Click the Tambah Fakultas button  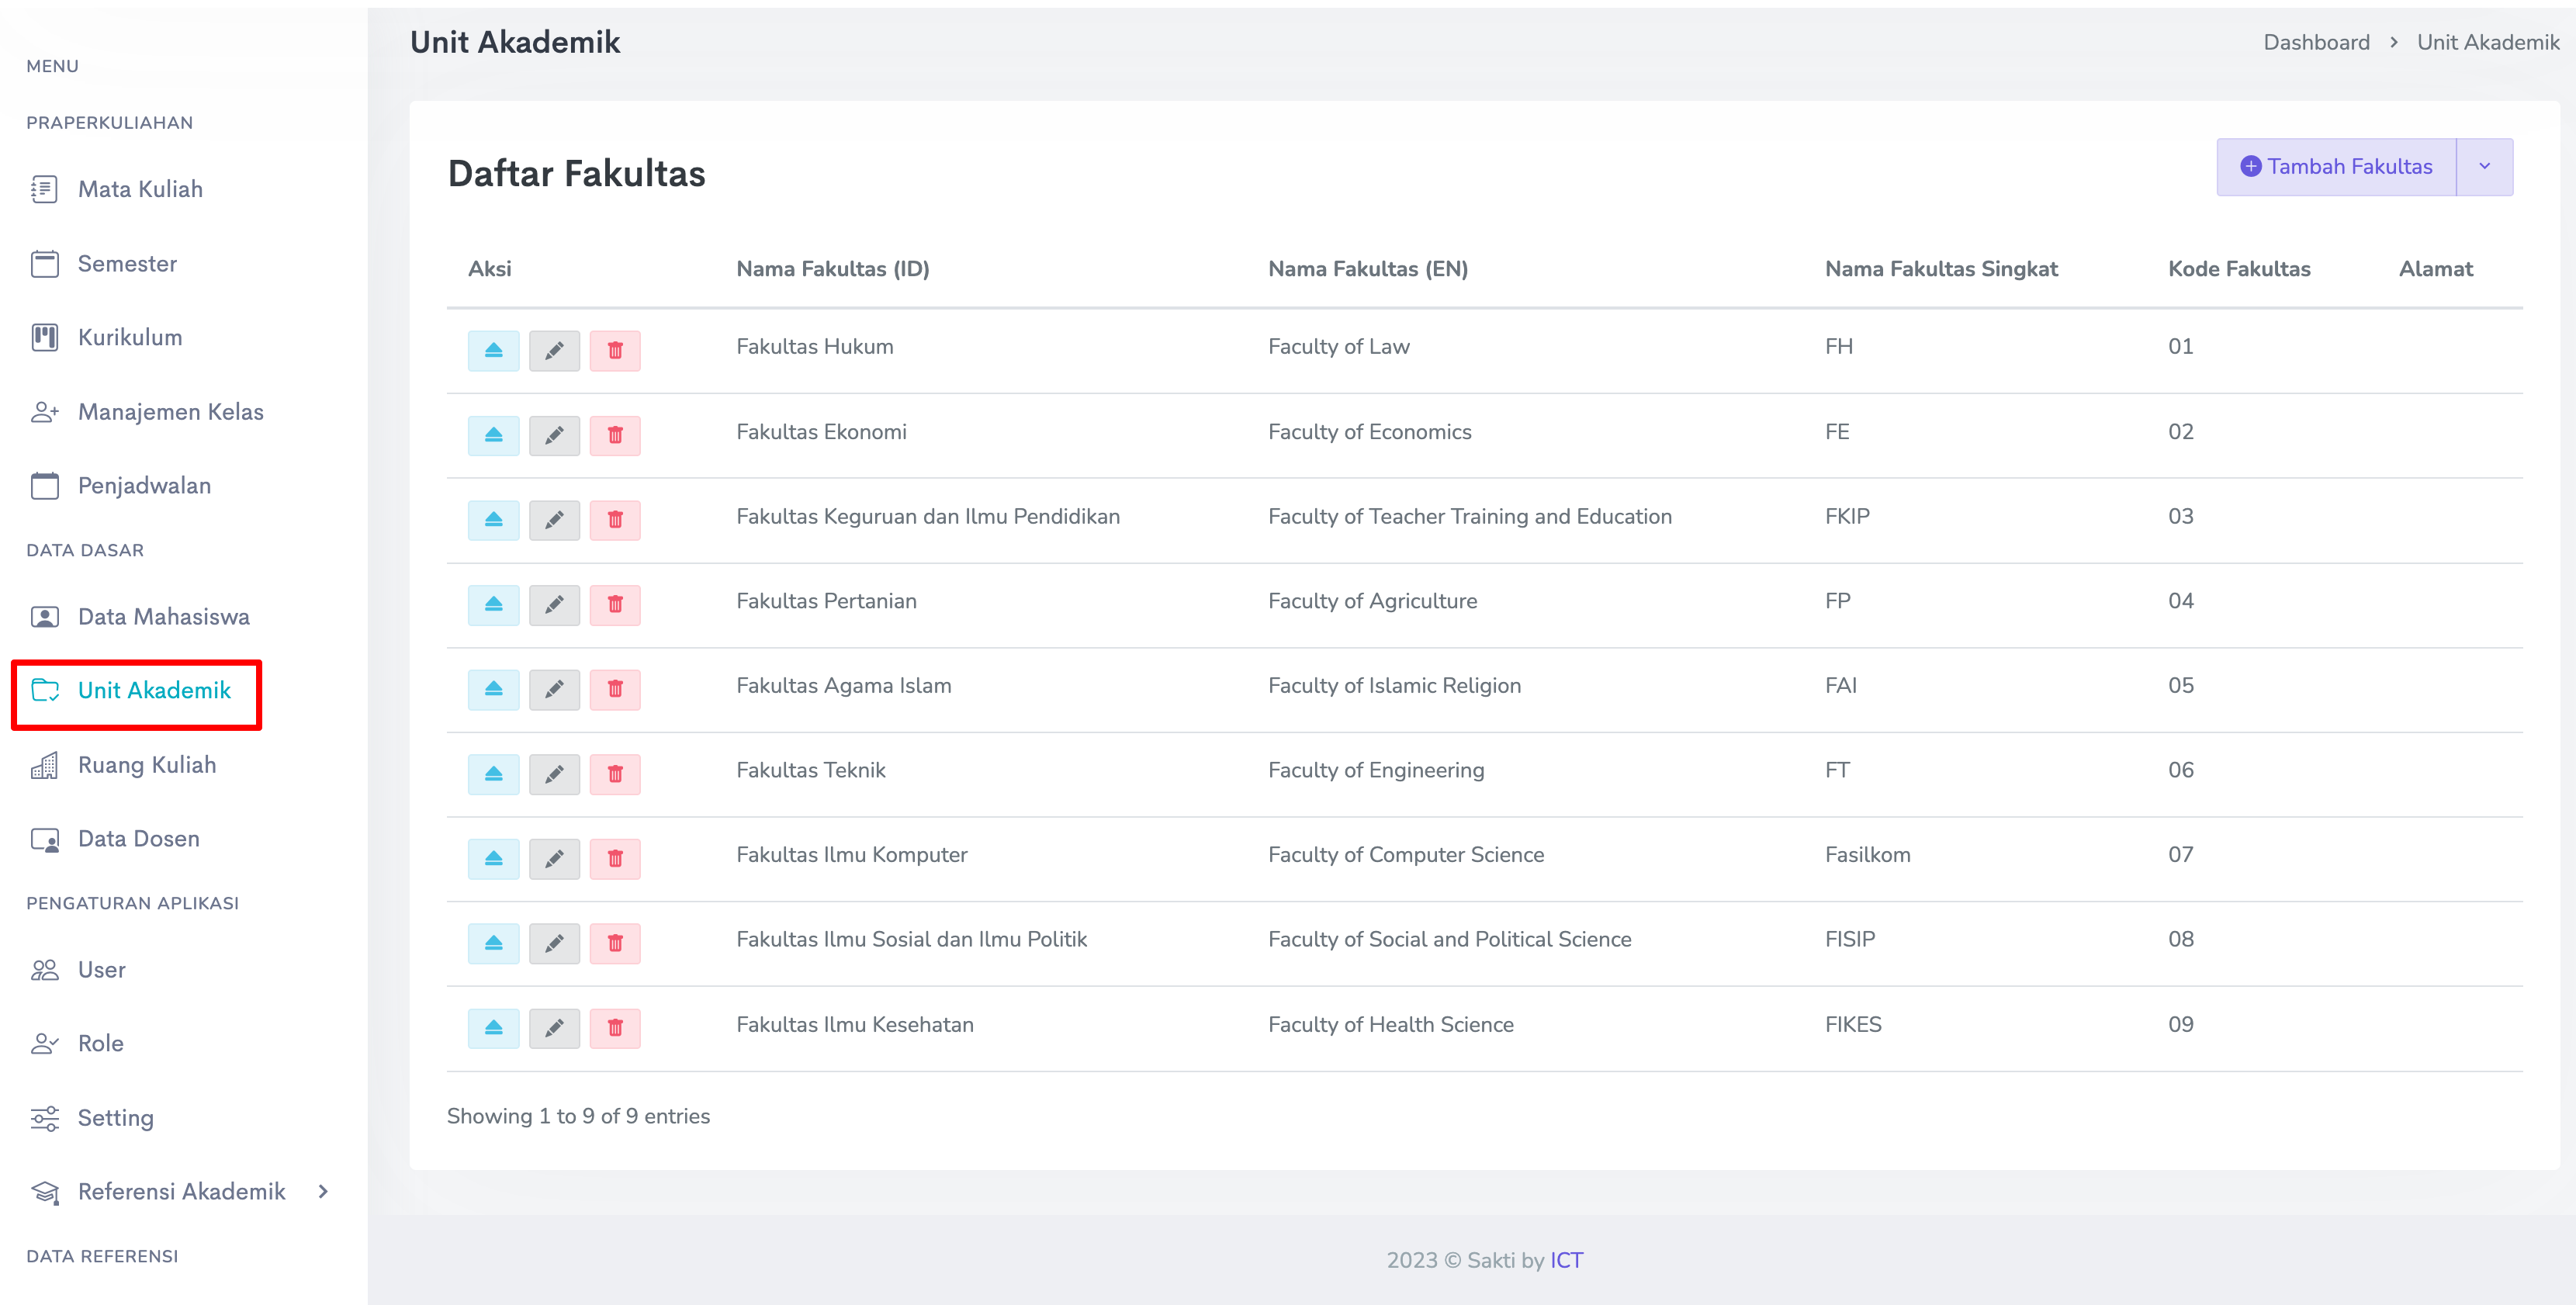pyautogui.click(x=2336, y=167)
